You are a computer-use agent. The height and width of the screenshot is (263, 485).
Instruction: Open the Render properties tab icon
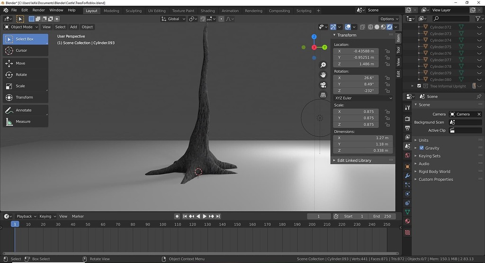[407, 119]
